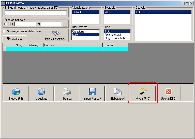This screenshot has width=195, height=139.
Task: Open Elaborazioni gear document button
Action: [x=117, y=93]
